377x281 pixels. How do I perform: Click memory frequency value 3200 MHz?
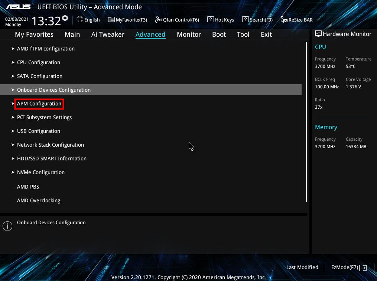[325, 147]
